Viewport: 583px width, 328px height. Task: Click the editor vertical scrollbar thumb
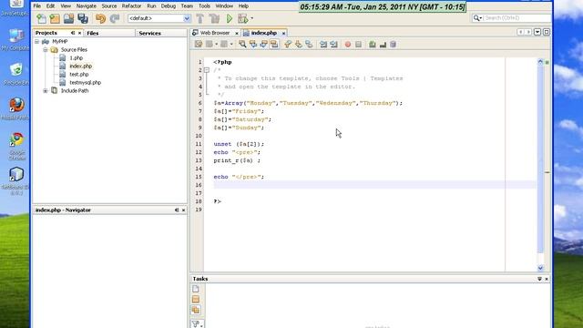point(540,160)
